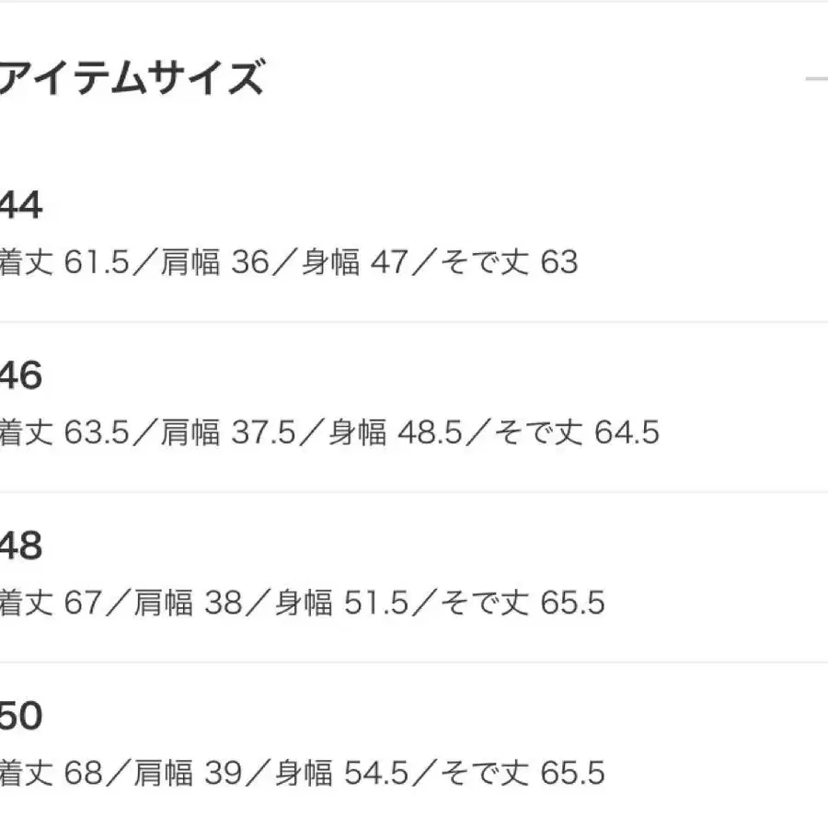The width and height of the screenshot is (828, 828).
Task: Select the size 50 label
Action: [x=20, y=717]
